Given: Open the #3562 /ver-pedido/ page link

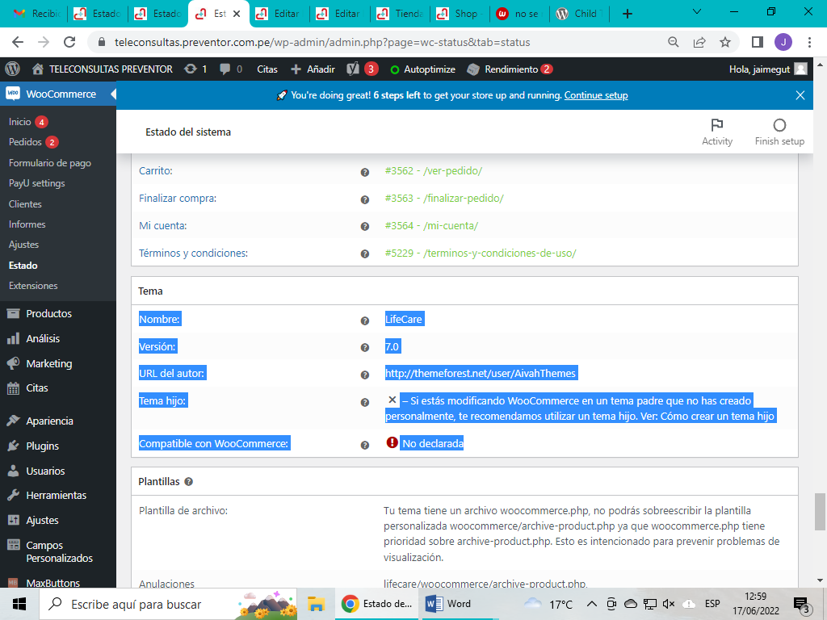Looking at the screenshot, I should tap(434, 171).
